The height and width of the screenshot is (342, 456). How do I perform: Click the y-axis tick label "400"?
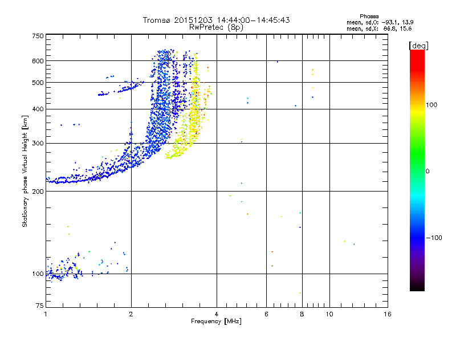pos(38,109)
